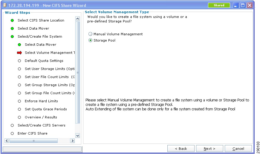This screenshot has height=154, width=260.
Task: Open the Set User Storage Limits step
Action: (50, 69)
